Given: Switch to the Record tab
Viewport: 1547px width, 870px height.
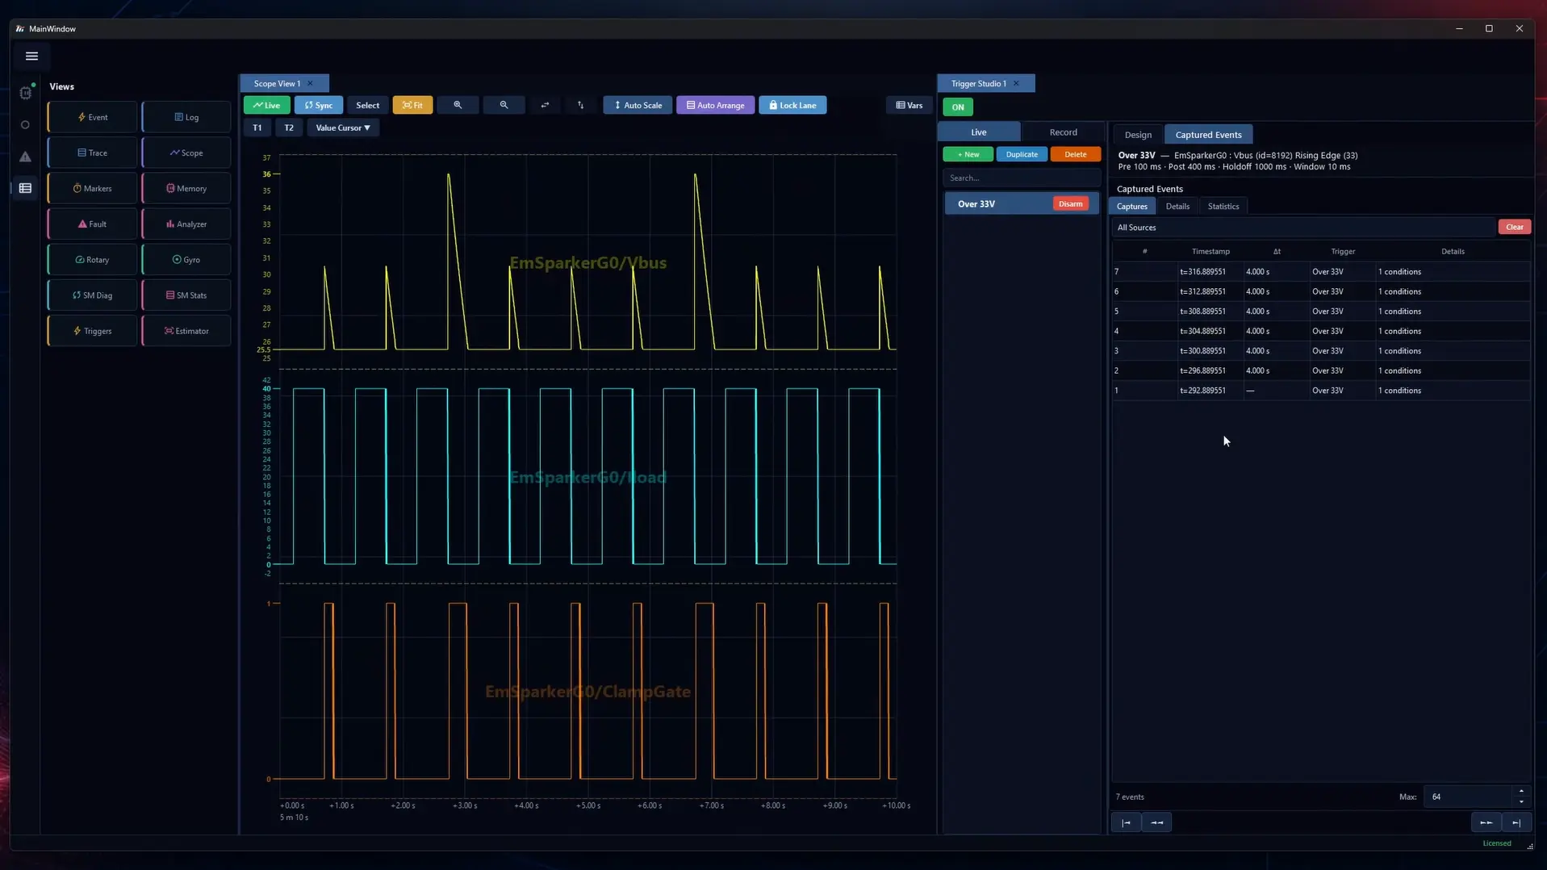Looking at the screenshot, I should (1063, 132).
